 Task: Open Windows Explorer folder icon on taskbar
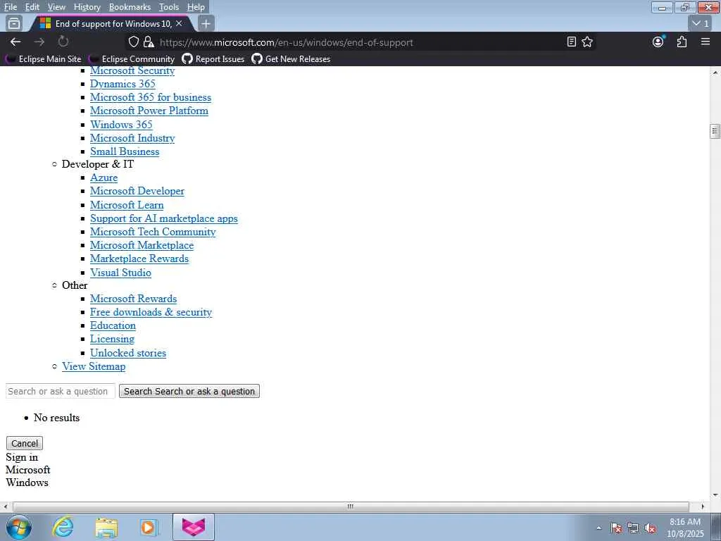tap(106, 527)
